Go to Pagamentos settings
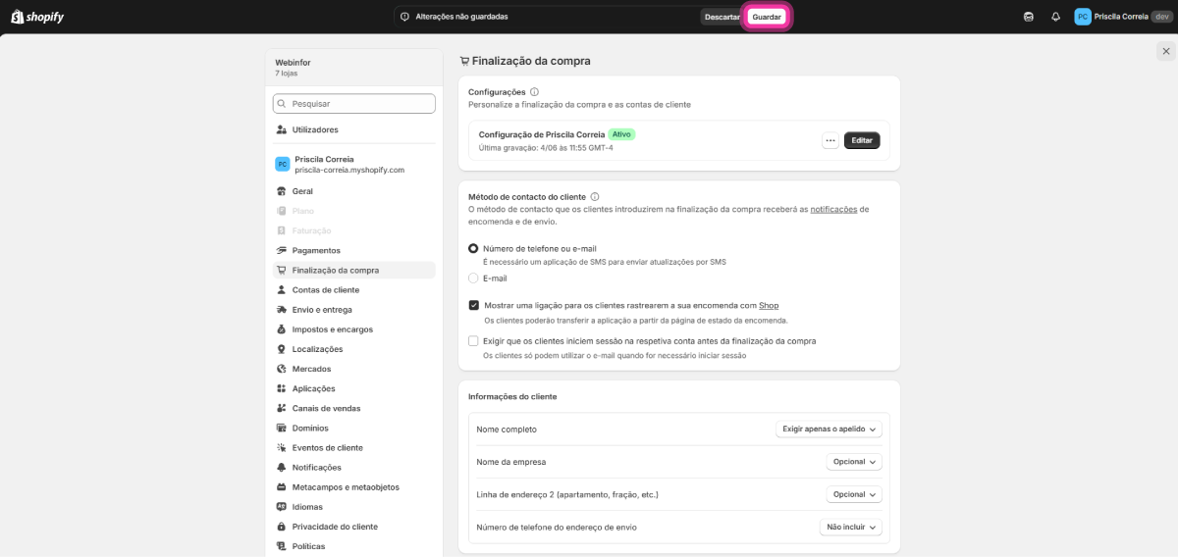Viewport: 1178px width, 557px height. click(x=353, y=250)
